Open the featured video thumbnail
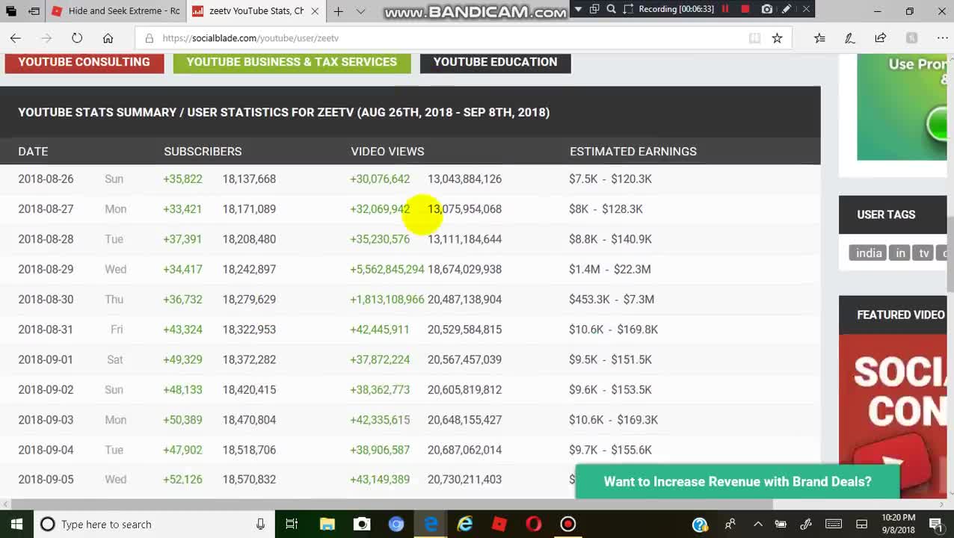This screenshot has width=954, height=538. point(893,415)
